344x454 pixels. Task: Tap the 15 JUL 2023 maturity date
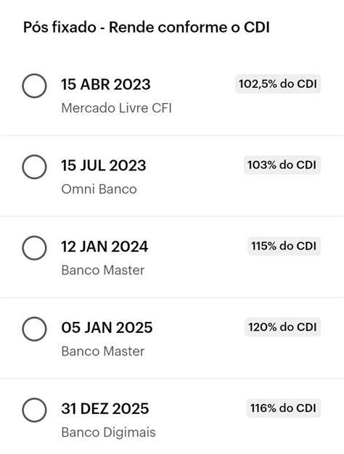point(104,165)
